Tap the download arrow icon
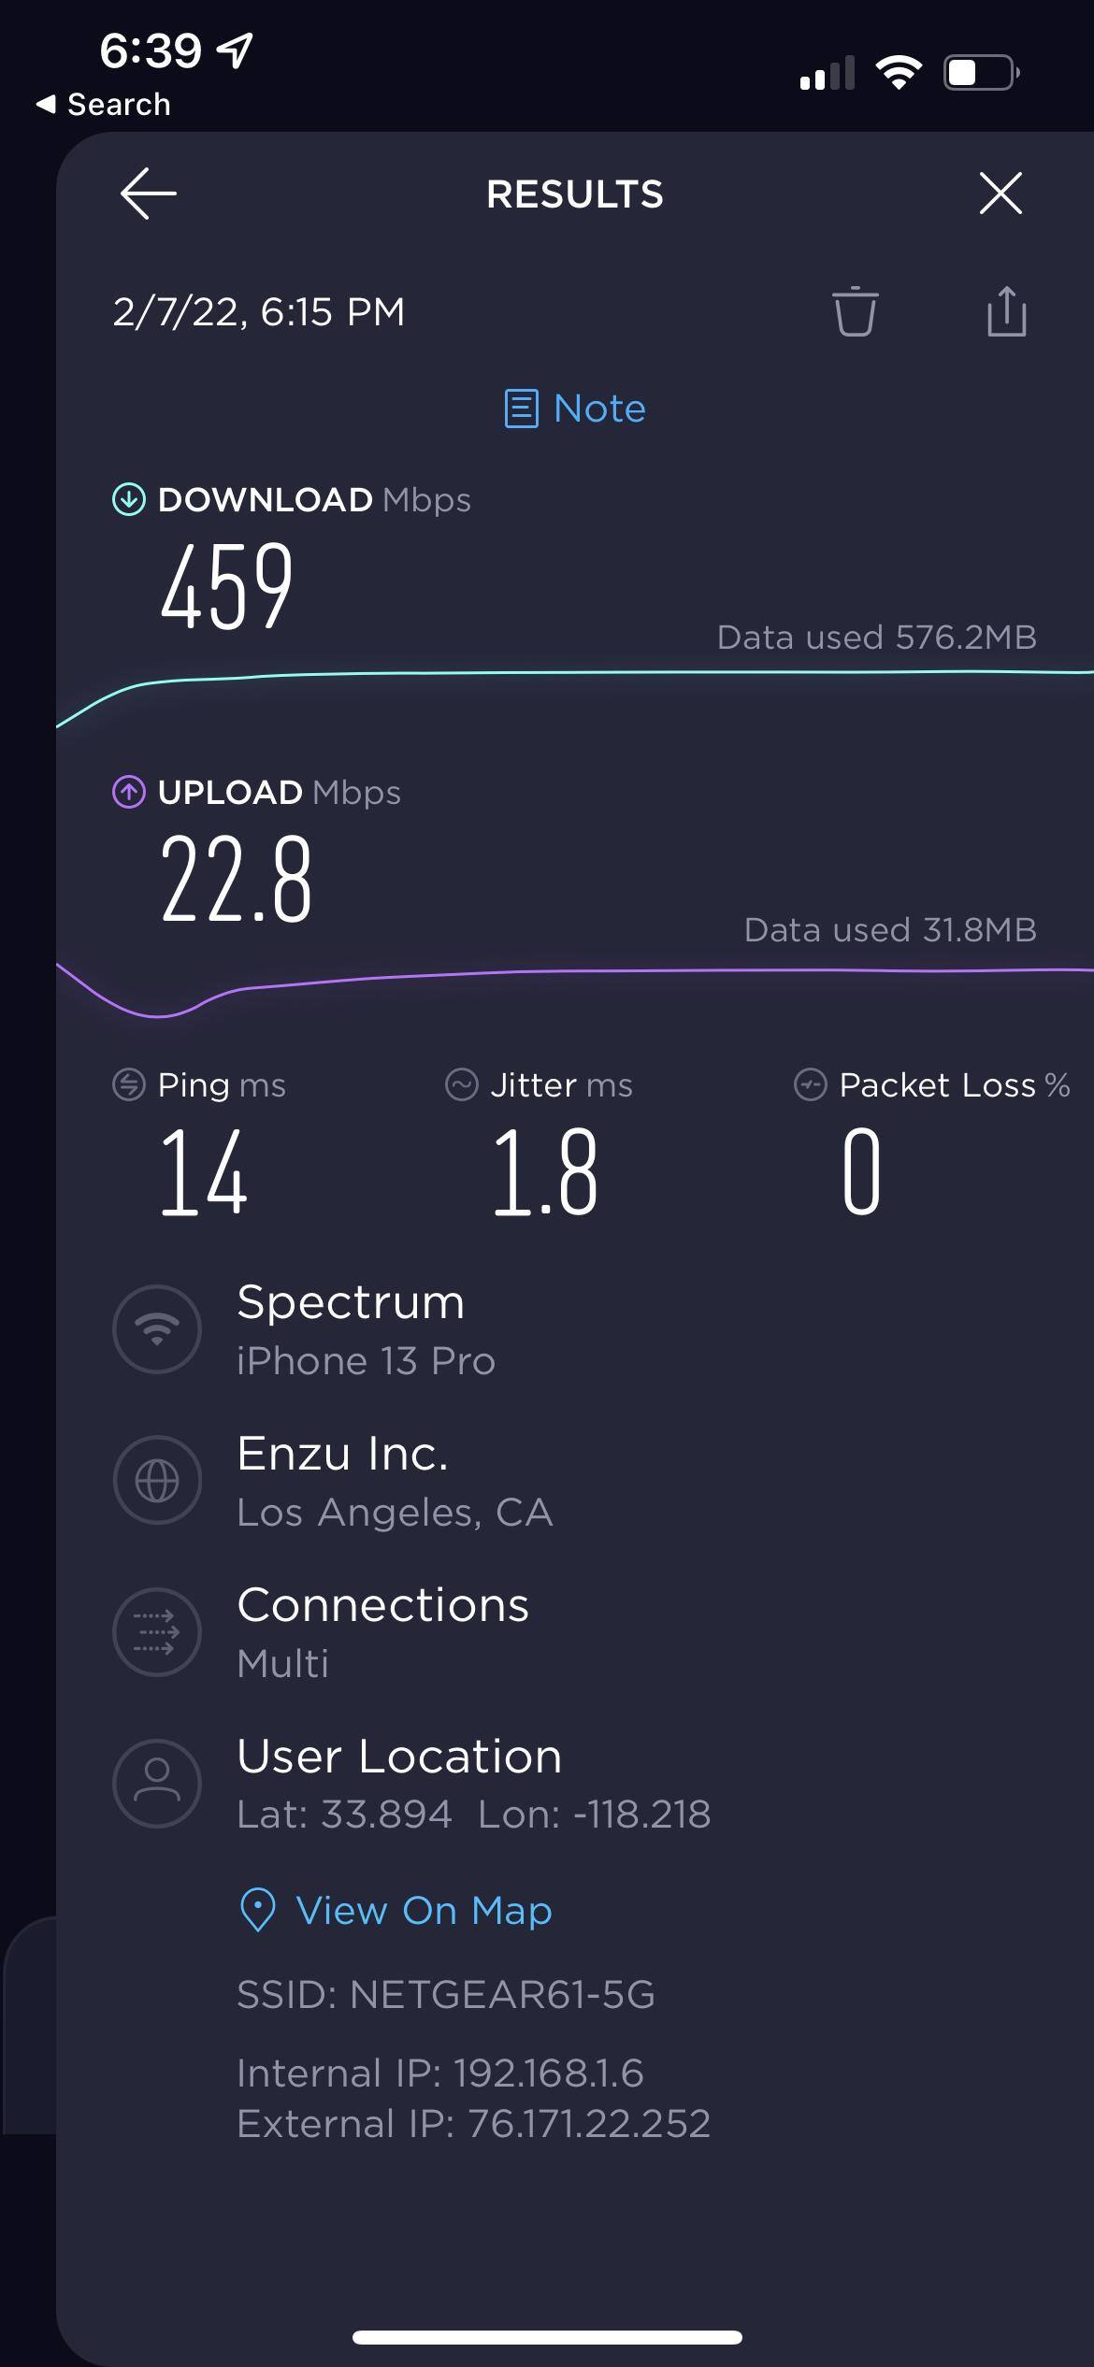Screen dimensions: 1094x2367 (x=129, y=500)
